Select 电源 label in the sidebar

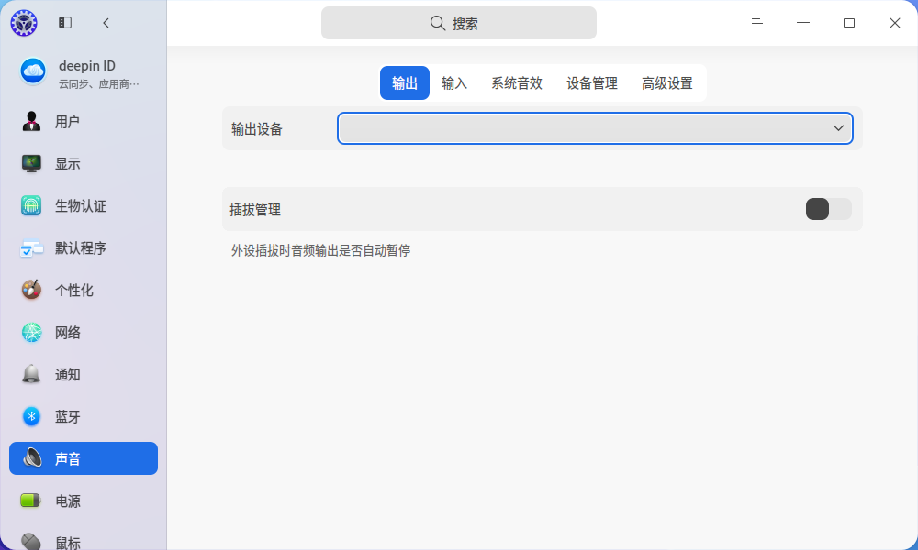click(x=67, y=500)
